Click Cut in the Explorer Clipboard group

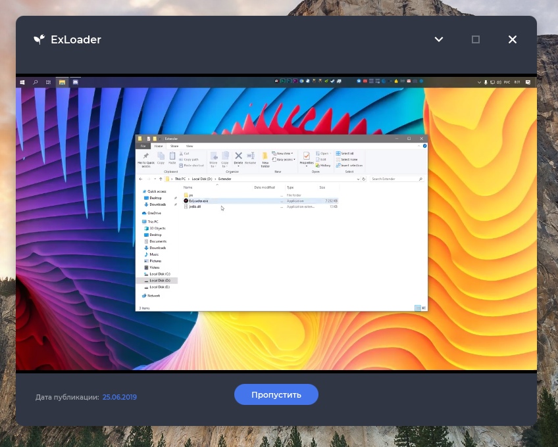(184, 154)
